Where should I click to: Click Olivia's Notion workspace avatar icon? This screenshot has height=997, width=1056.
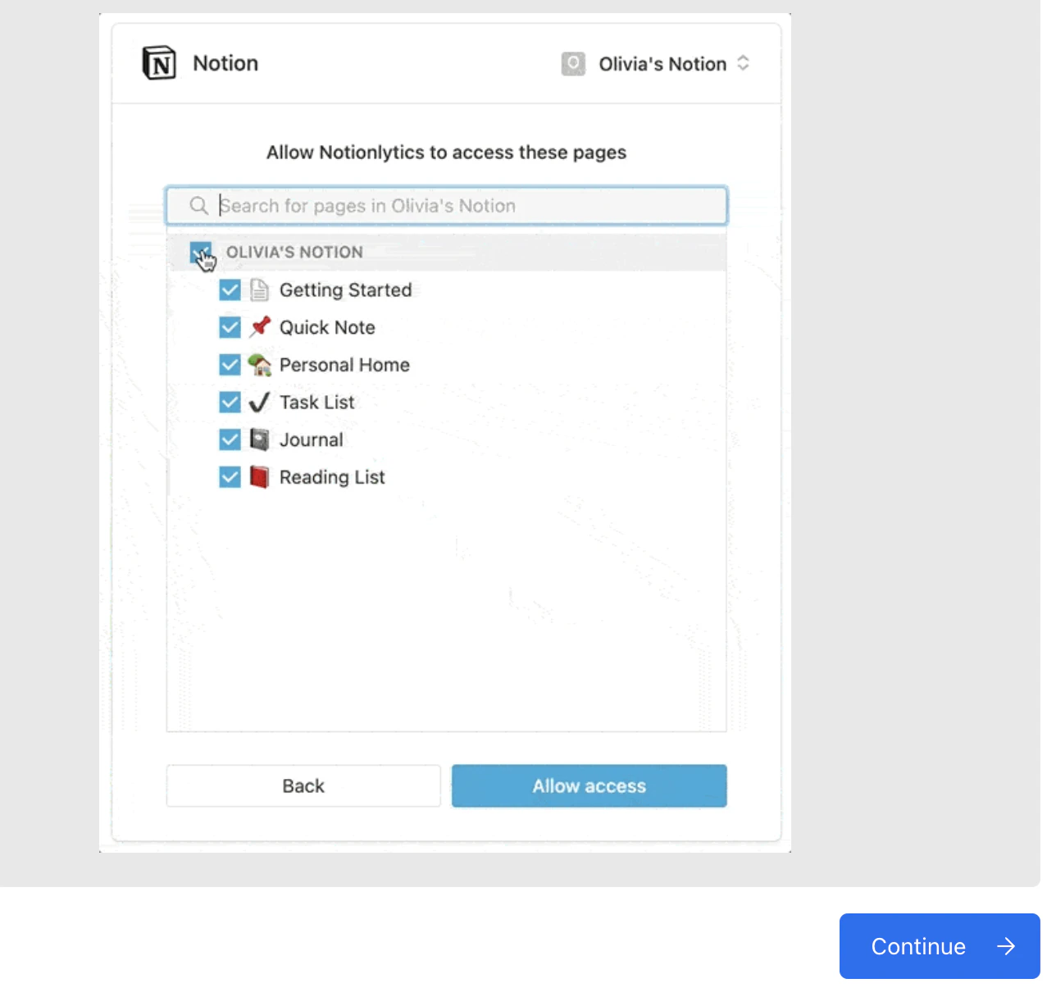pyautogui.click(x=573, y=63)
